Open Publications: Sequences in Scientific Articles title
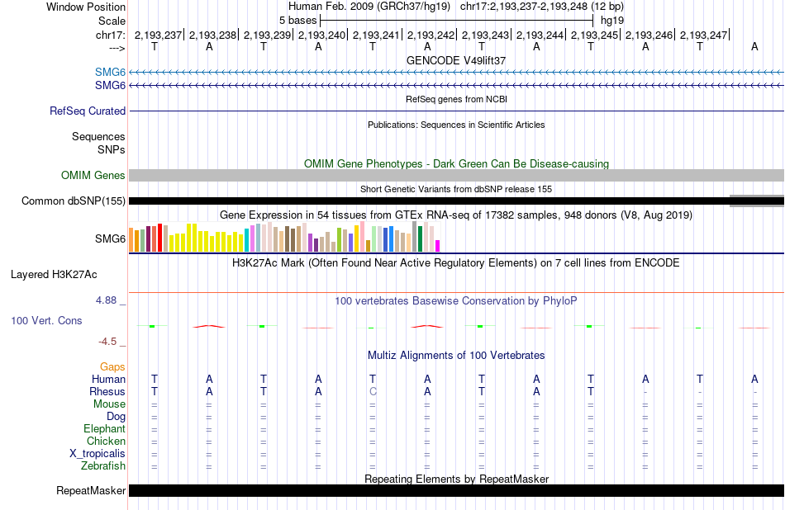 (456, 125)
